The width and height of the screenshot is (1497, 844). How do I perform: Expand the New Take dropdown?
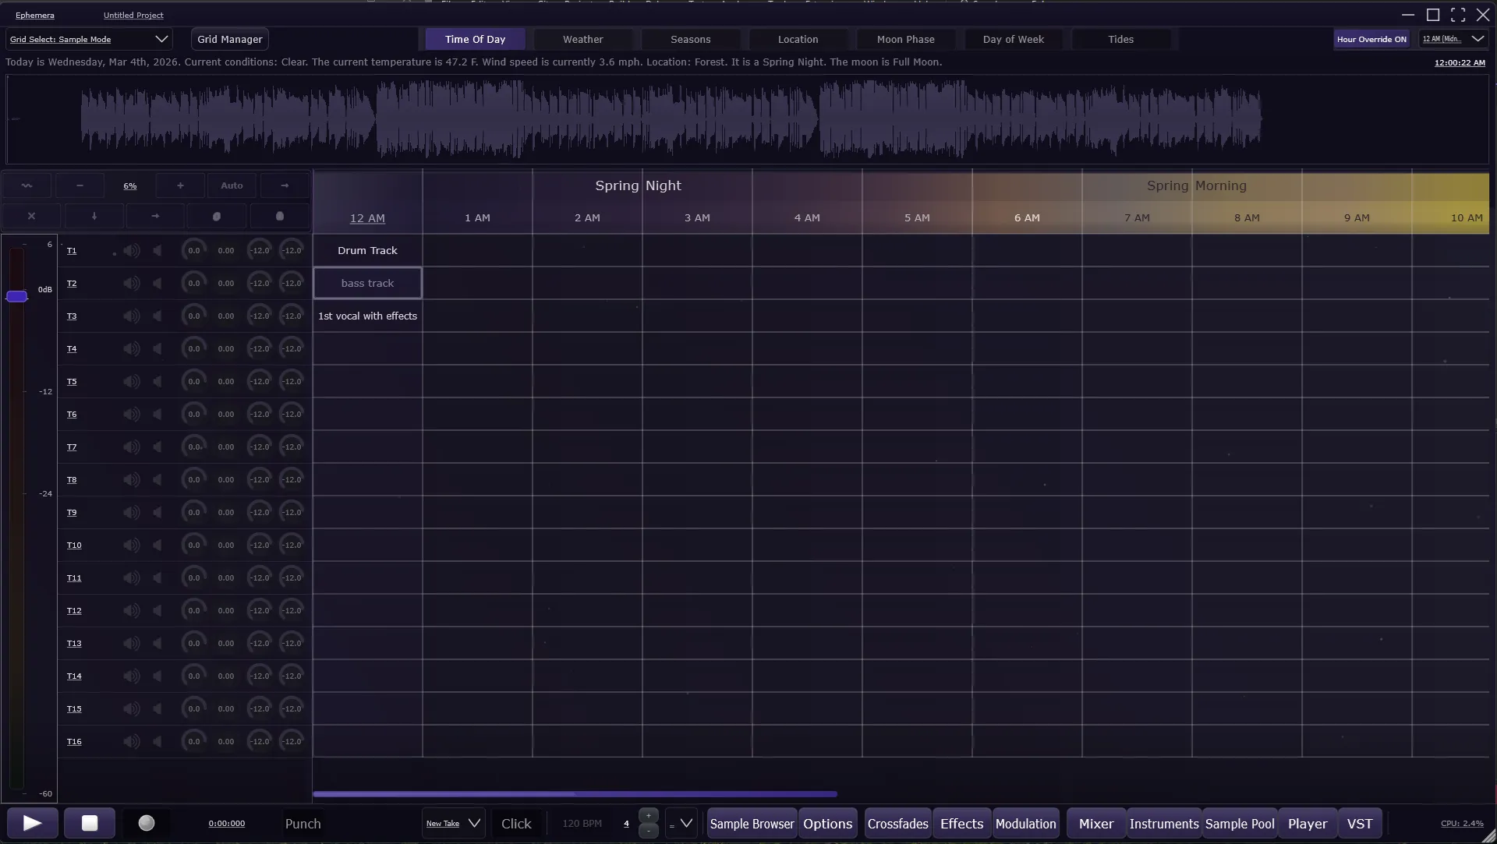pos(453,823)
